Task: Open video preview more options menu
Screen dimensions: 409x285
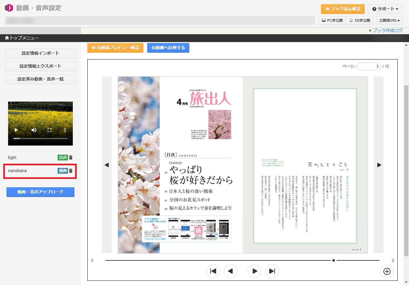Action: (x=65, y=130)
